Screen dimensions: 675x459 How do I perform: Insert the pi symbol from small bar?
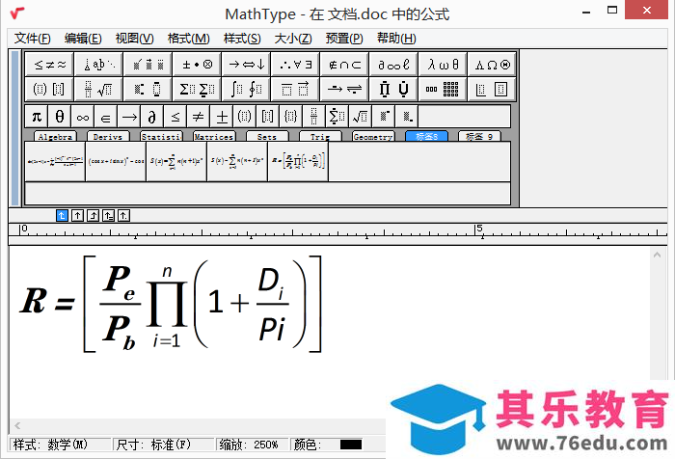click(37, 117)
